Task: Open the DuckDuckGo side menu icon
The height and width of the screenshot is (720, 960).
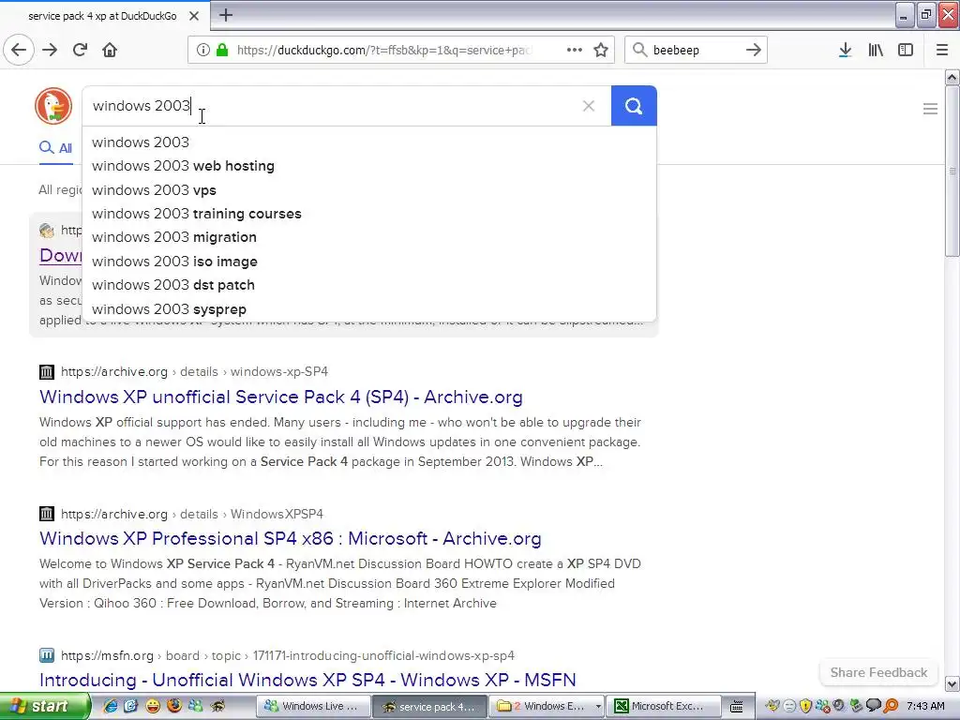Action: (x=930, y=109)
